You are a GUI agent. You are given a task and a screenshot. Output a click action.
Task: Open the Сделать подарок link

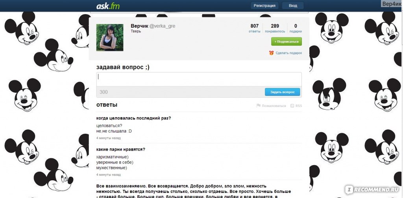tap(288, 53)
